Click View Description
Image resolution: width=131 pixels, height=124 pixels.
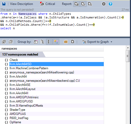pos(22,4)
